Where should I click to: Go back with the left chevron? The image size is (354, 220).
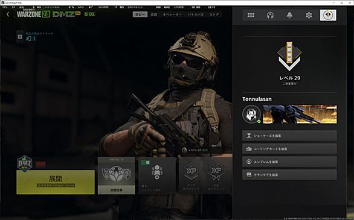tap(8, 14)
